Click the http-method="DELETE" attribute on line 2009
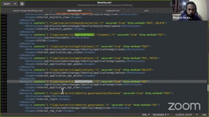The image size is (209, 117). click(x=138, y=70)
